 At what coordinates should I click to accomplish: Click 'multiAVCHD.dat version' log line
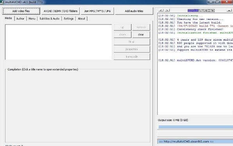(x=196, y=60)
